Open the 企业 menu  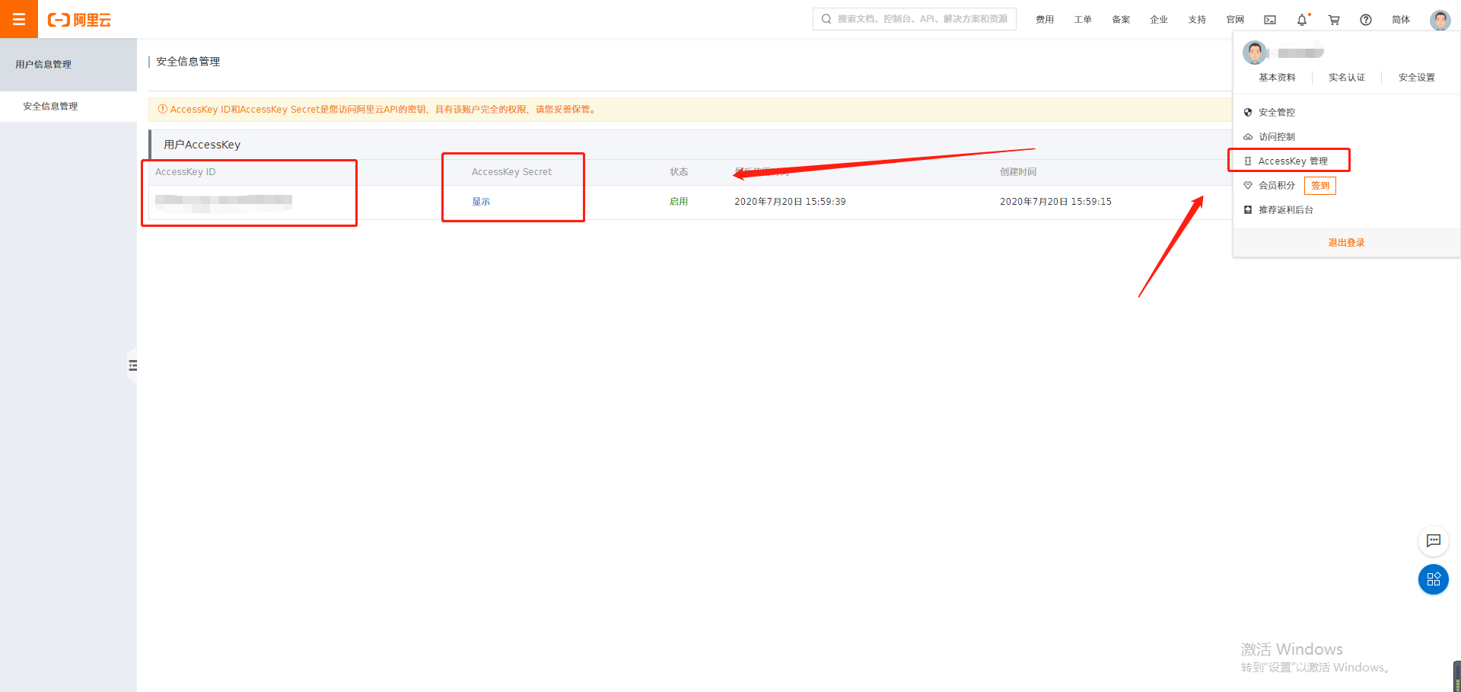coord(1159,20)
